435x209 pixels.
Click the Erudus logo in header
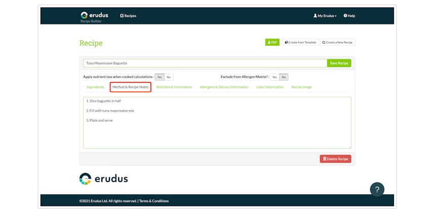click(x=94, y=15)
